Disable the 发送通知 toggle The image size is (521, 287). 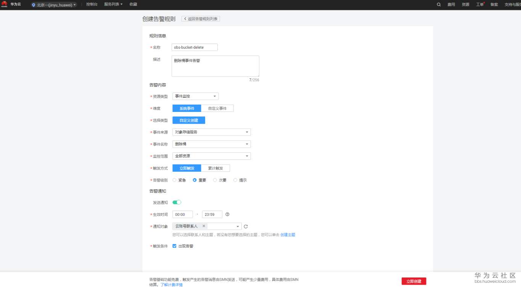(x=177, y=202)
